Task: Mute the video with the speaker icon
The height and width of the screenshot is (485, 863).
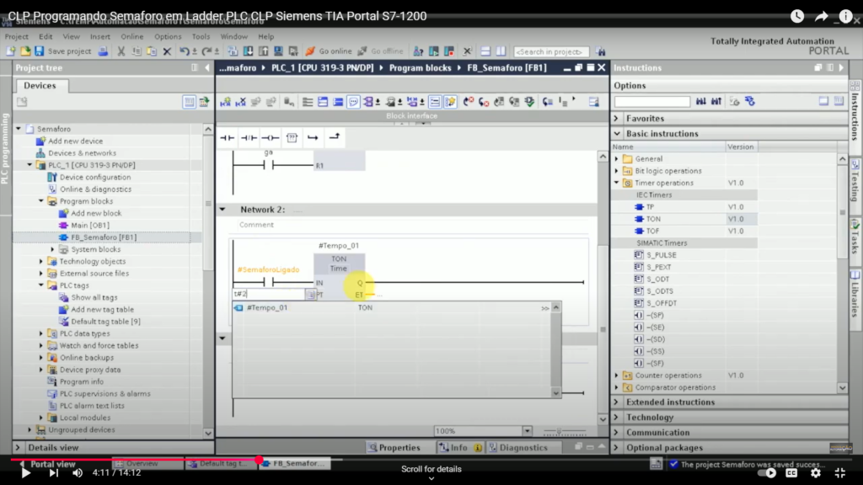Action: click(x=78, y=473)
